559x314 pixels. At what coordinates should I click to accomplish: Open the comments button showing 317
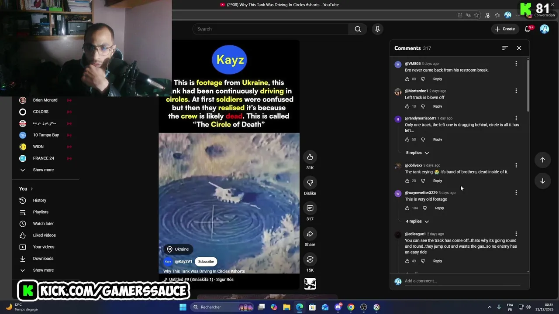tap(310, 208)
